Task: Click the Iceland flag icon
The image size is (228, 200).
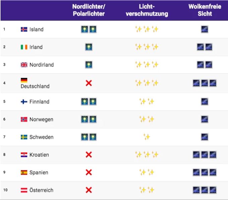Action: pos(24,30)
